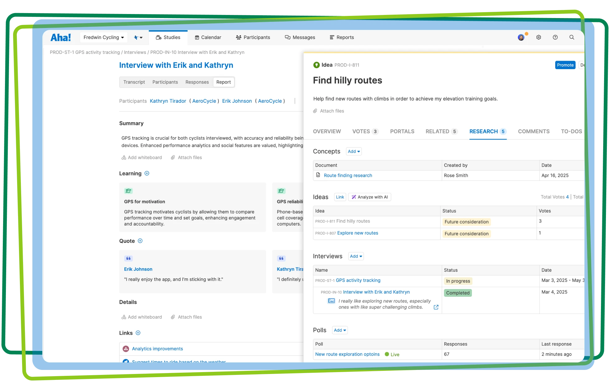Open the Route finding research document
The height and width of the screenshot is (383, 610).
pyautogui.click(x=348, y=175)
